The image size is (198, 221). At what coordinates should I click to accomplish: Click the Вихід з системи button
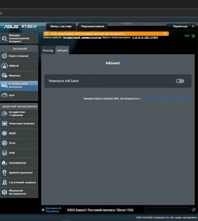coord(61,27)
